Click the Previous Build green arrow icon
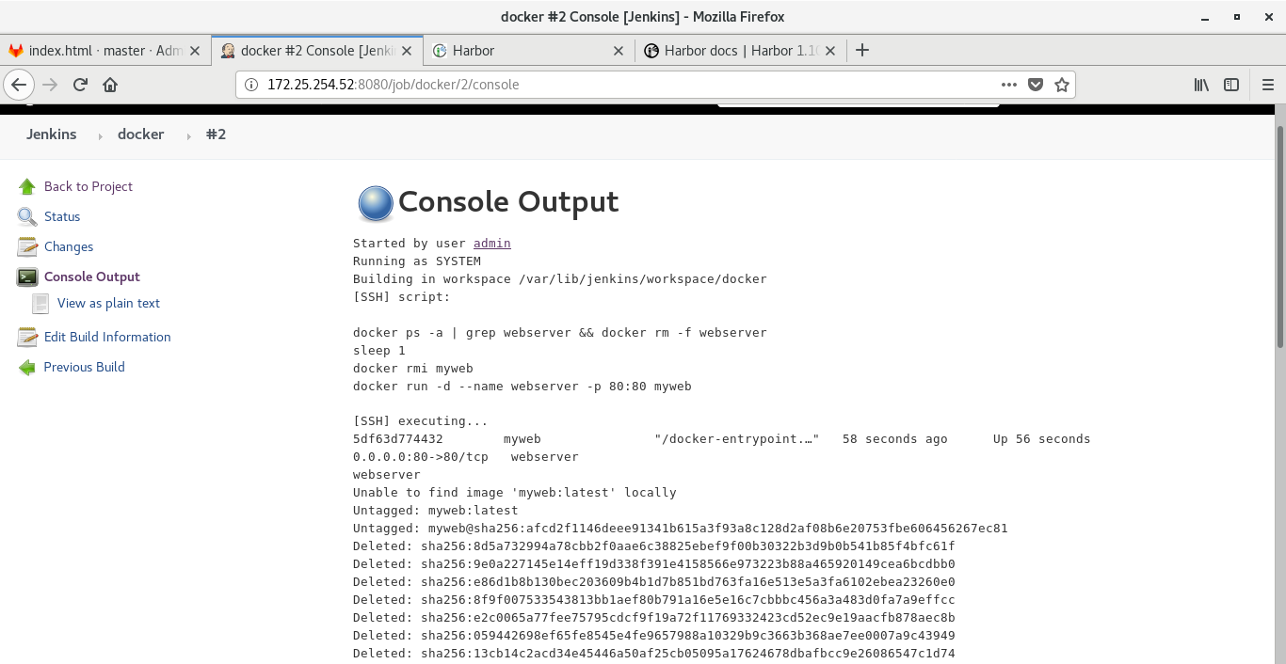This screenshot has width=1286, height=664. (x=27, y=367)
